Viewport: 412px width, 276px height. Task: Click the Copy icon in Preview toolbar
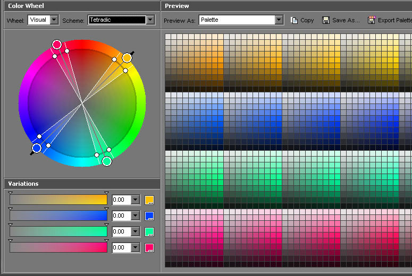[295, 20]
